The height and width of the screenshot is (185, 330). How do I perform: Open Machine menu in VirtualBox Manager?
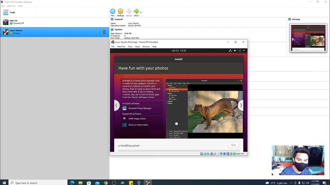[x=11, y=6]
